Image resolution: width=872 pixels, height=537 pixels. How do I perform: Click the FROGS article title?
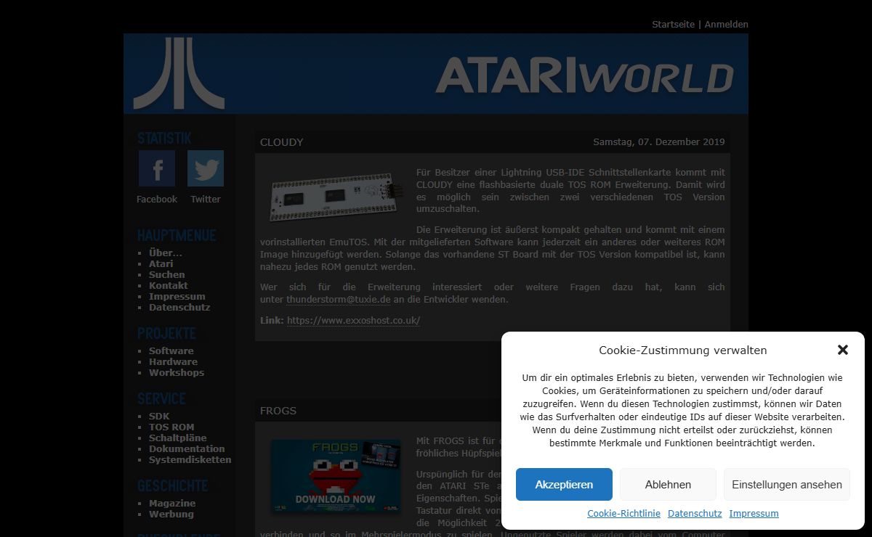pos(278,411)
